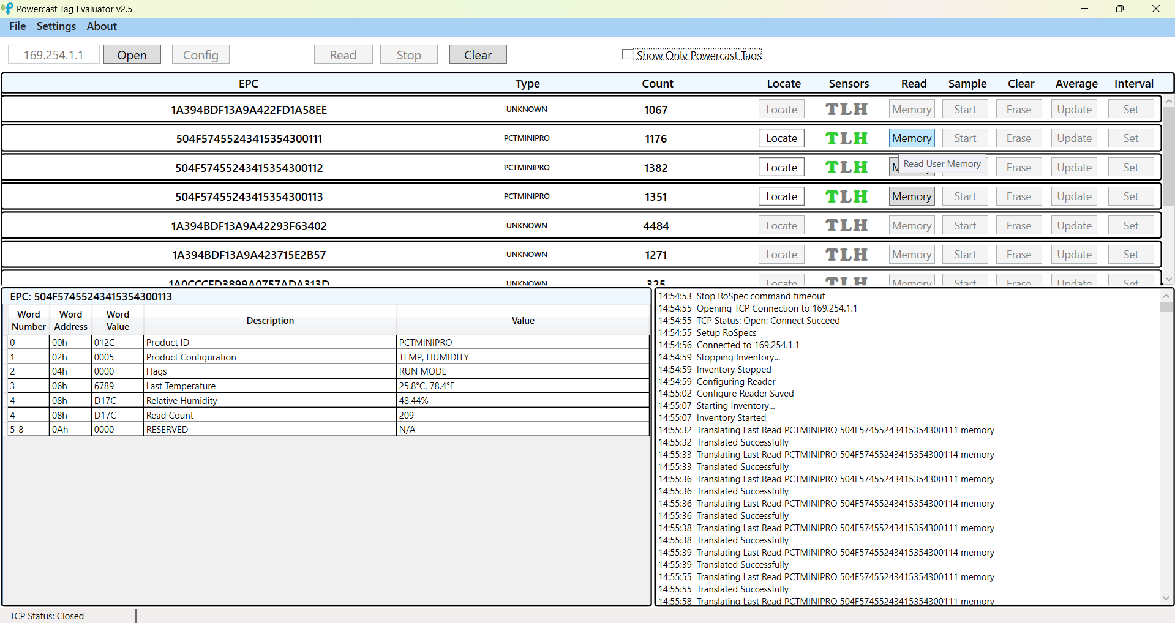Screen dimensions: 1175x623
Task: Select EPC text 504F57455243415354300111
Action: pos(249,138)
